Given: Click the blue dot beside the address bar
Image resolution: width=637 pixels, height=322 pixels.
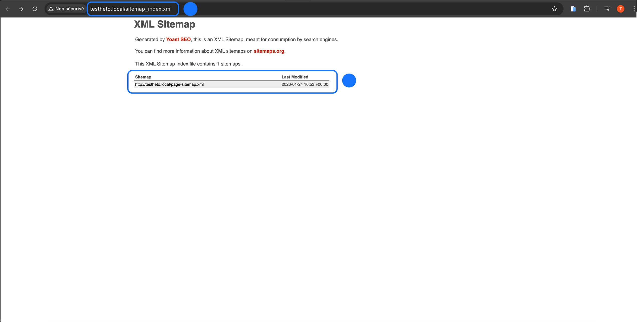Looking at the screenshot, I should [x=190, y=9].
